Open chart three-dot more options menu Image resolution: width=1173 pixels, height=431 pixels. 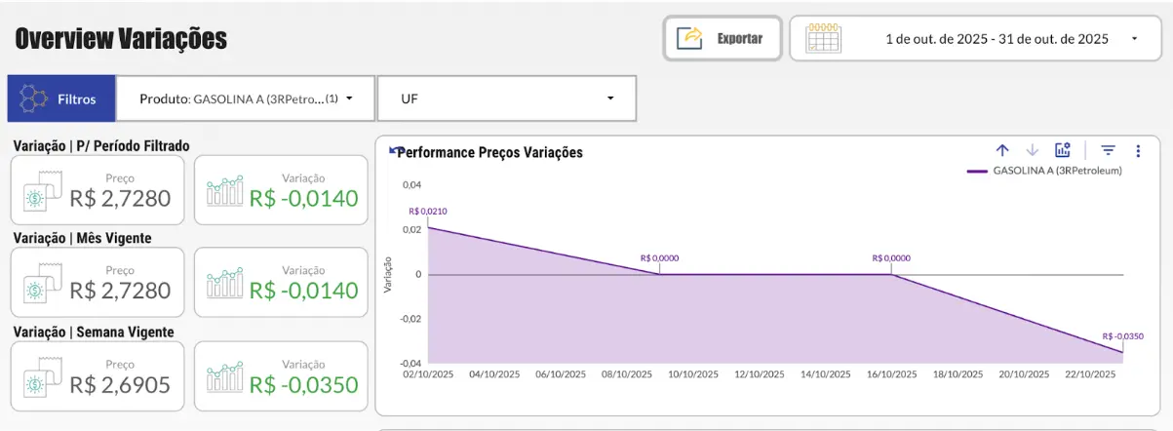click(1138, 150)
